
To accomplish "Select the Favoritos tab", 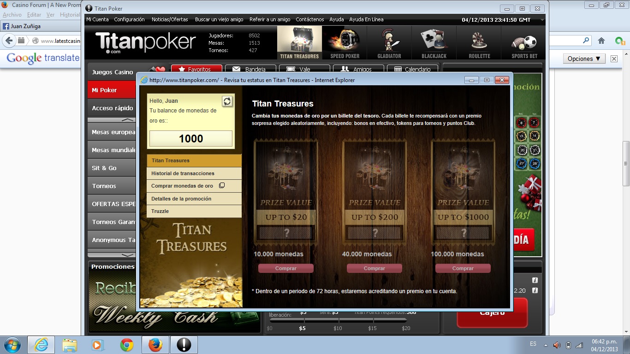I will pyautogui.click(x=196, y=69).
